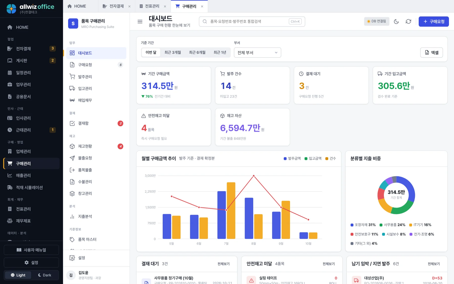Select the 최근 3개월 period filter
This screenshot has width=454, height=284.
pos(173,53)
